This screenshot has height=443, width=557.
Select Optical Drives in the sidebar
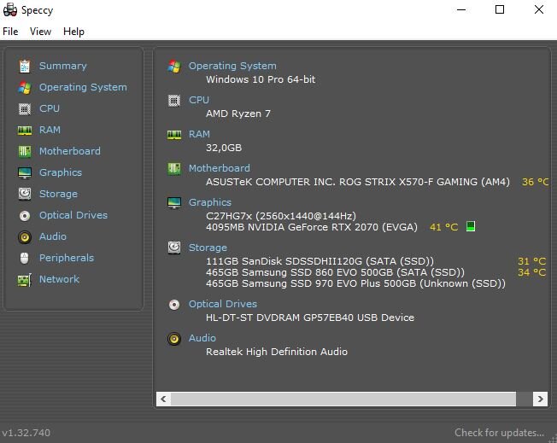click(x=73, y=215)
